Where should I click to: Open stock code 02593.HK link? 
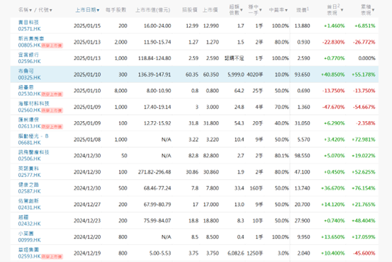(29, 256)
